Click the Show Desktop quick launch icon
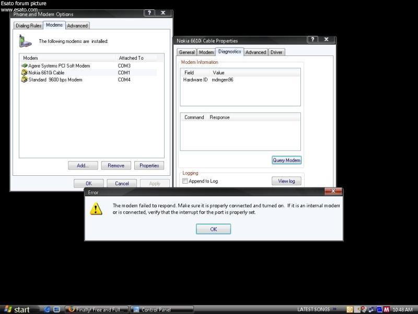The width and height of the screenshot is (418, 314). click(57, 309)
